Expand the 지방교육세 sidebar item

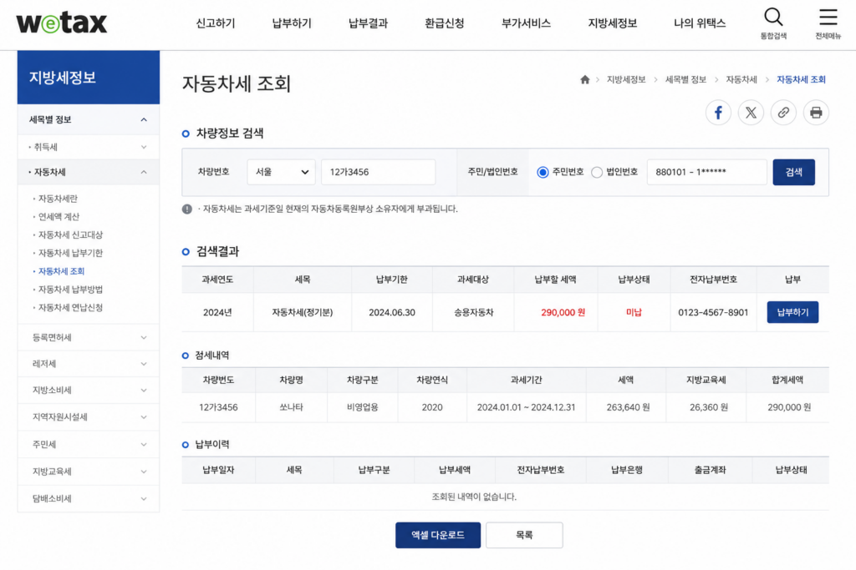[89, 472]
